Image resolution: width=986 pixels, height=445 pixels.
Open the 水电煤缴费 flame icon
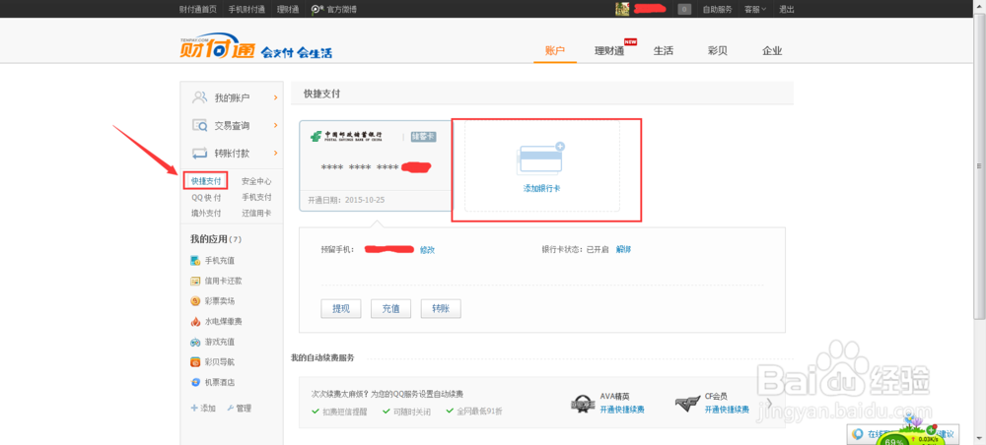pyautogui.click(x=195, y=321)
